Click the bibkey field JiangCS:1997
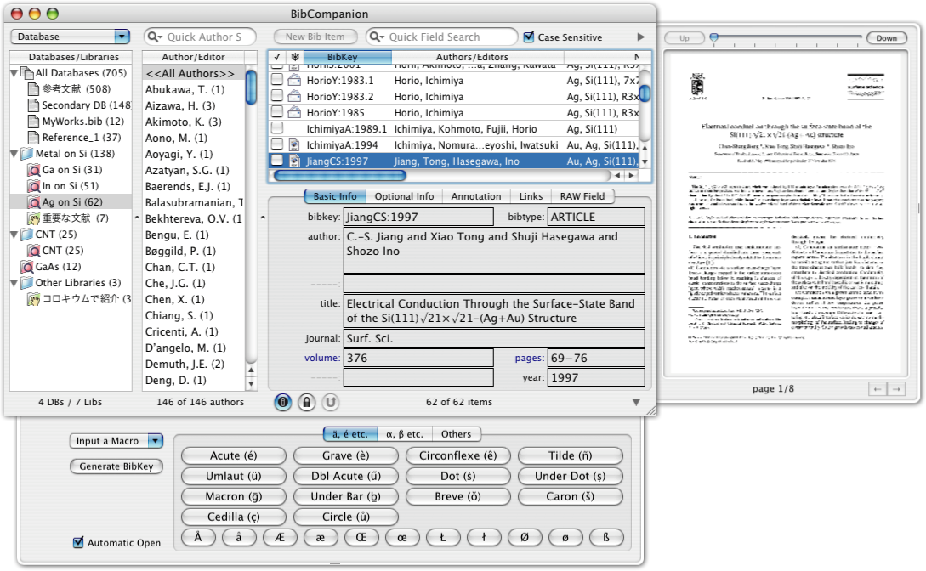 [x=418, y=217]
